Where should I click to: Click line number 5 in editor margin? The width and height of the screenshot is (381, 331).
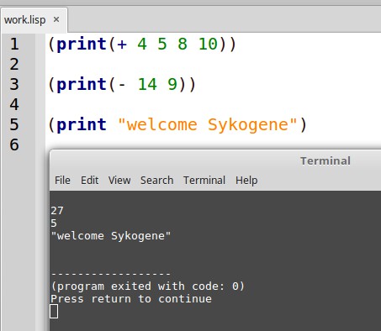pyautogui.click(x=14, y=124)
